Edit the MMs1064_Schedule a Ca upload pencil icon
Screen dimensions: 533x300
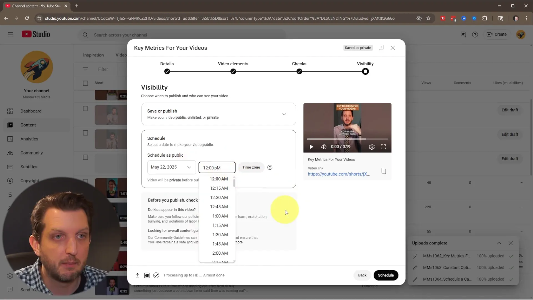[x=415, y=279]
